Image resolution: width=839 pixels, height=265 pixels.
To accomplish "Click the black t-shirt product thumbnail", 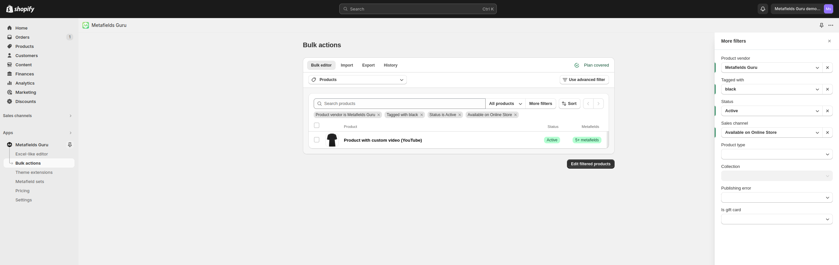I will point(332,140).
